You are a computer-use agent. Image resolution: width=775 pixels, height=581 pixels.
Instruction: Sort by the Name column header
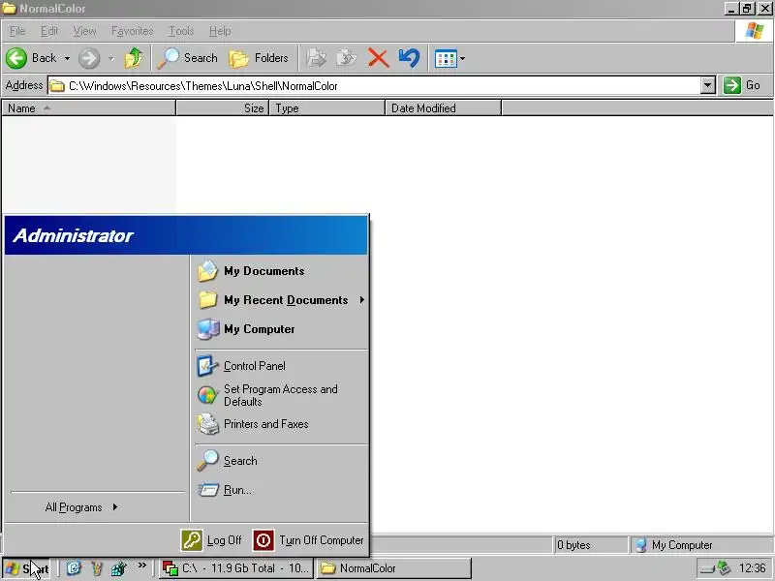click(x=88, y=108)
